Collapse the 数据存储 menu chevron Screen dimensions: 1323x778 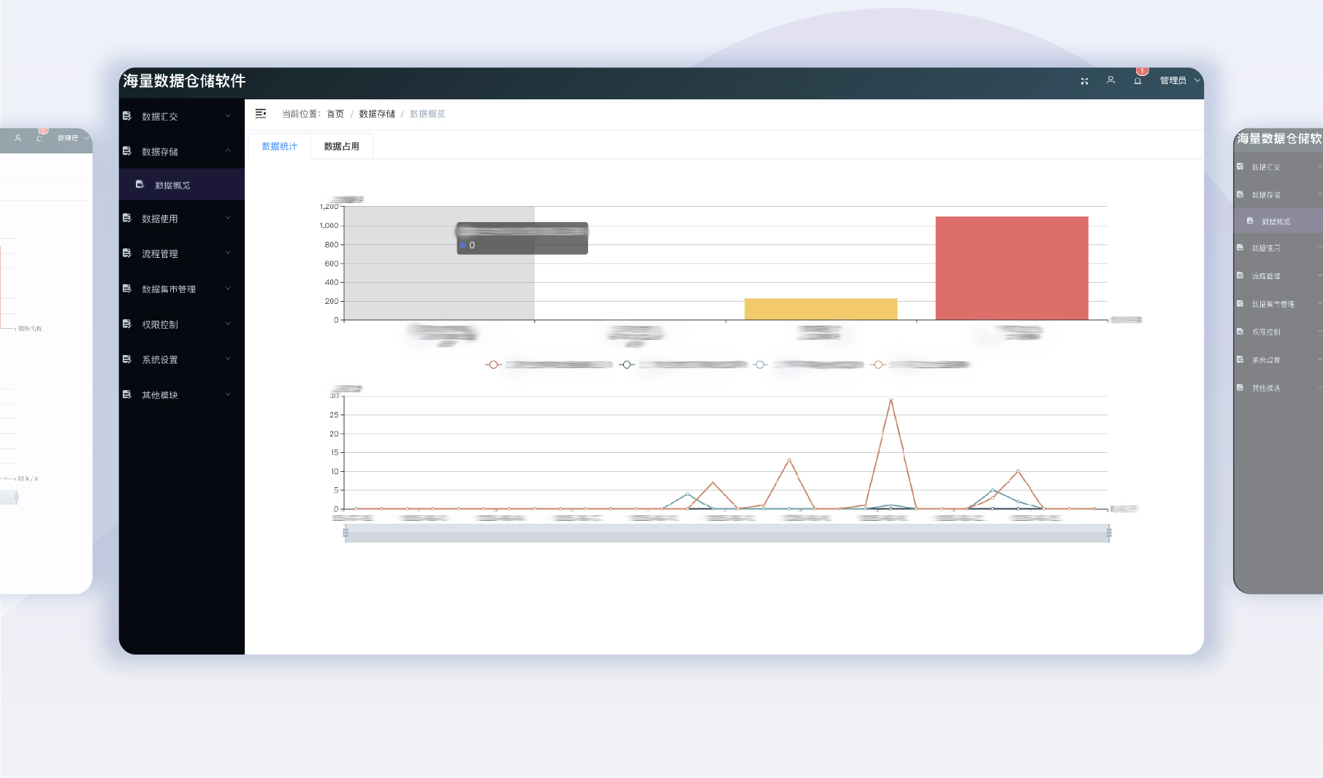point(228,150)
